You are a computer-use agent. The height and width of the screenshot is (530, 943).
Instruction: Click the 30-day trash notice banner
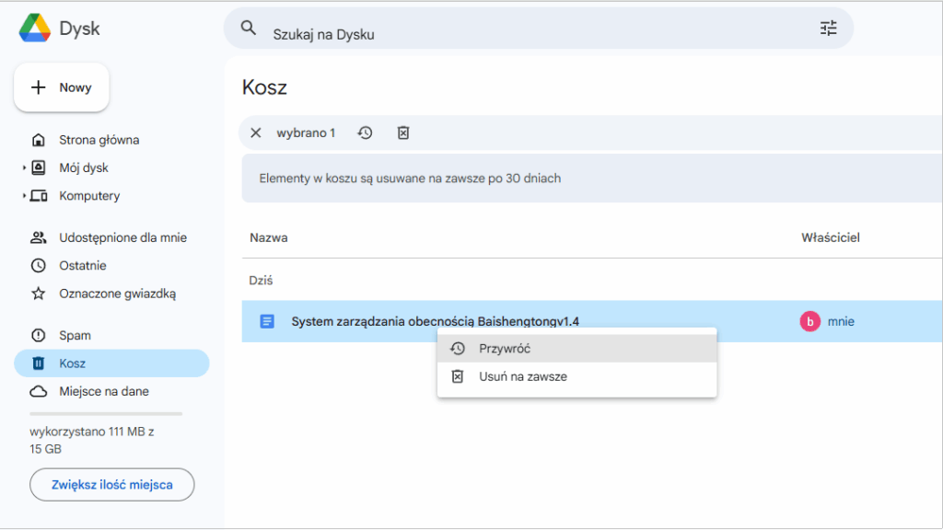coord(592,179)
